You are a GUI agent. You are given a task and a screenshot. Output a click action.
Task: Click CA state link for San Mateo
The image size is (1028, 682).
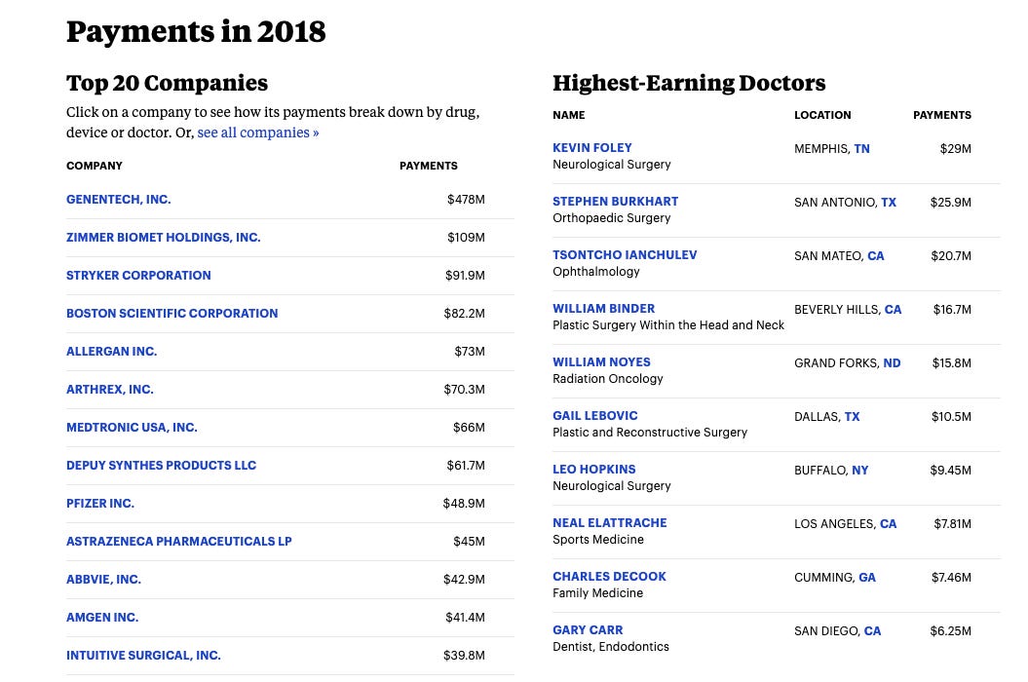[876, 256]
